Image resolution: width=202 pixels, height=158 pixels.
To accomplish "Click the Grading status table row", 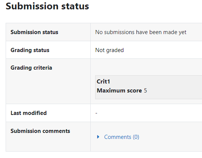I will (104, 50).
